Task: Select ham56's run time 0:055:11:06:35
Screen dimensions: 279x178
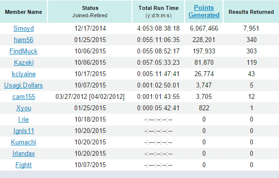Action: click(x=158, y=40)
